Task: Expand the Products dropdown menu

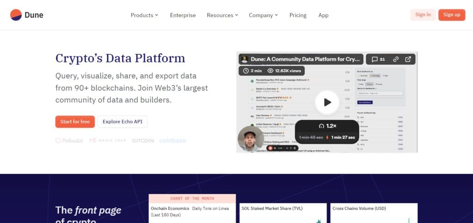Action: (144, 15)
